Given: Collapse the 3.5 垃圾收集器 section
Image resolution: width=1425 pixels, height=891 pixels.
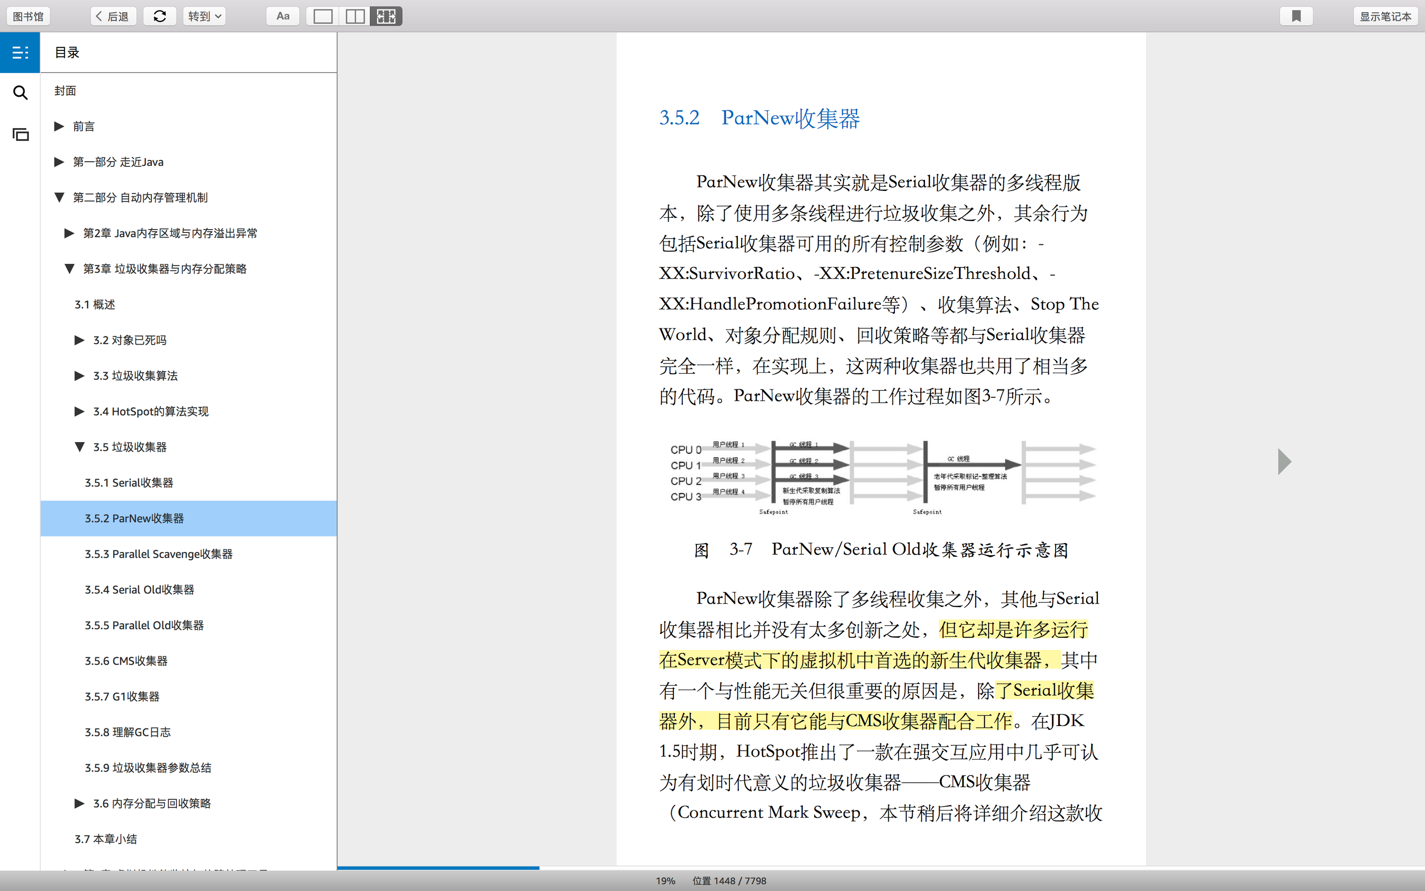Looking at the screenshot, I should point(80,447).
